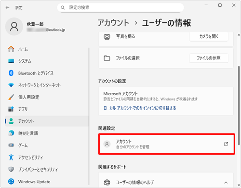The height and width of the screenshot is (188, 241).
Task: Click the アクセシビリティ person icon
Action: point(11,157)
